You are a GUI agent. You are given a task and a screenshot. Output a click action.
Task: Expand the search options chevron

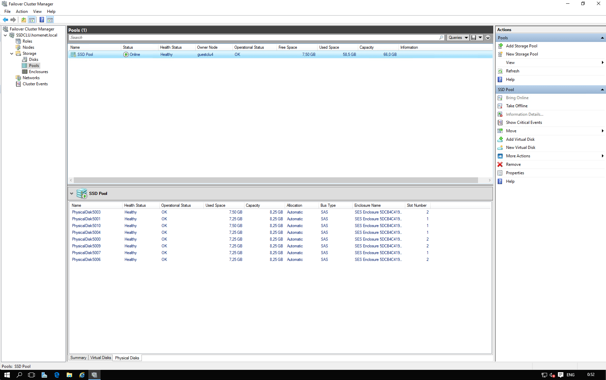tap(488, 38)
